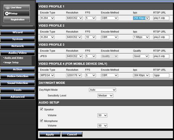Expand Video Profile 4 320X176 Resolution dropdown

coord(74,75)
